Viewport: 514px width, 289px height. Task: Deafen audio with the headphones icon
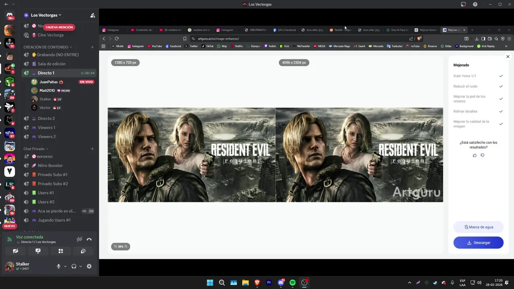point(74,266)
